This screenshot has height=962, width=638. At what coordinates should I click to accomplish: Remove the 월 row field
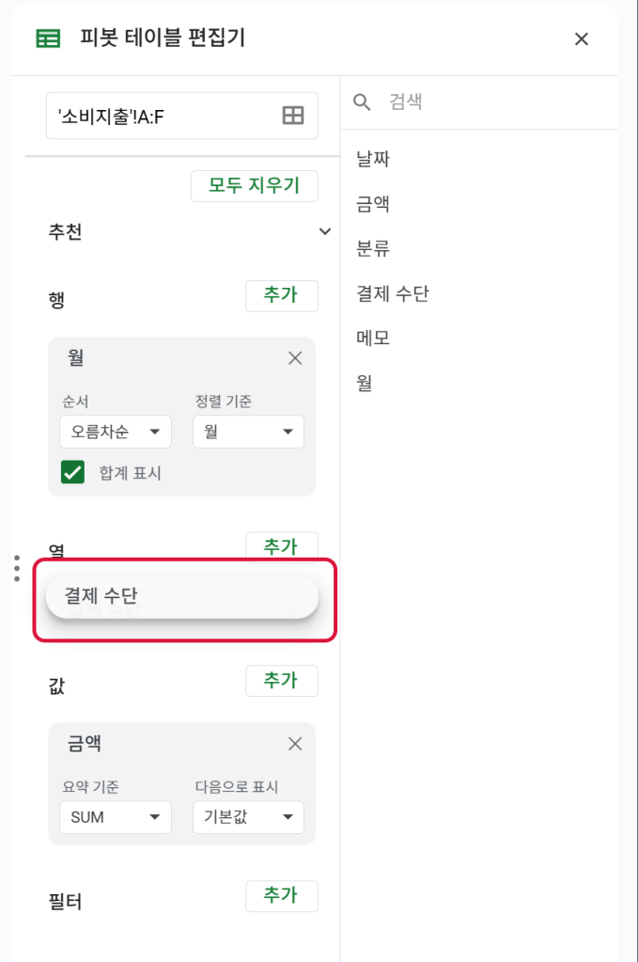tap(295, 358)
